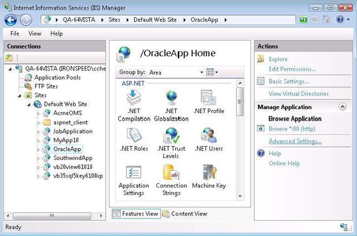
Task: Select vb35sql5key6108xp in Connections tree
Action: click(78, 176)
